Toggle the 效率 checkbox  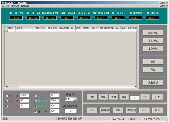click(x=35, y=112)
